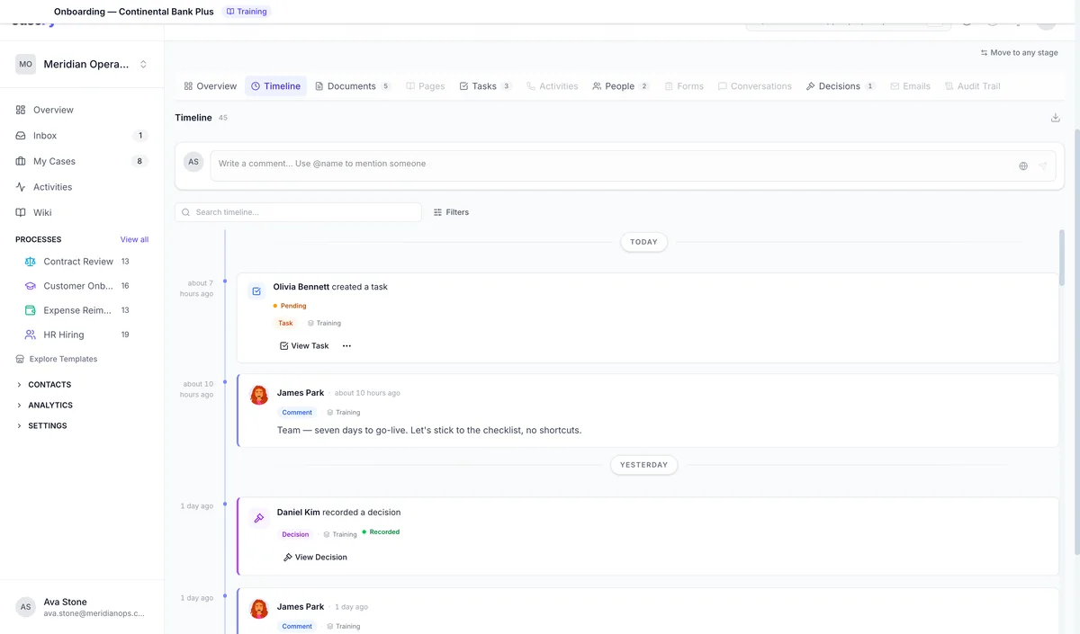Screen dimensions: 1080x634
Task: Select the Timeline tab
Action: coord(275,86)
